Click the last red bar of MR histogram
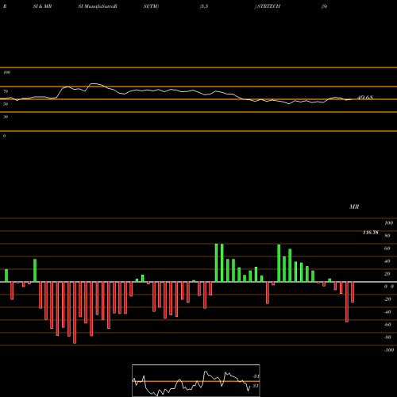 tap(353, 292)
